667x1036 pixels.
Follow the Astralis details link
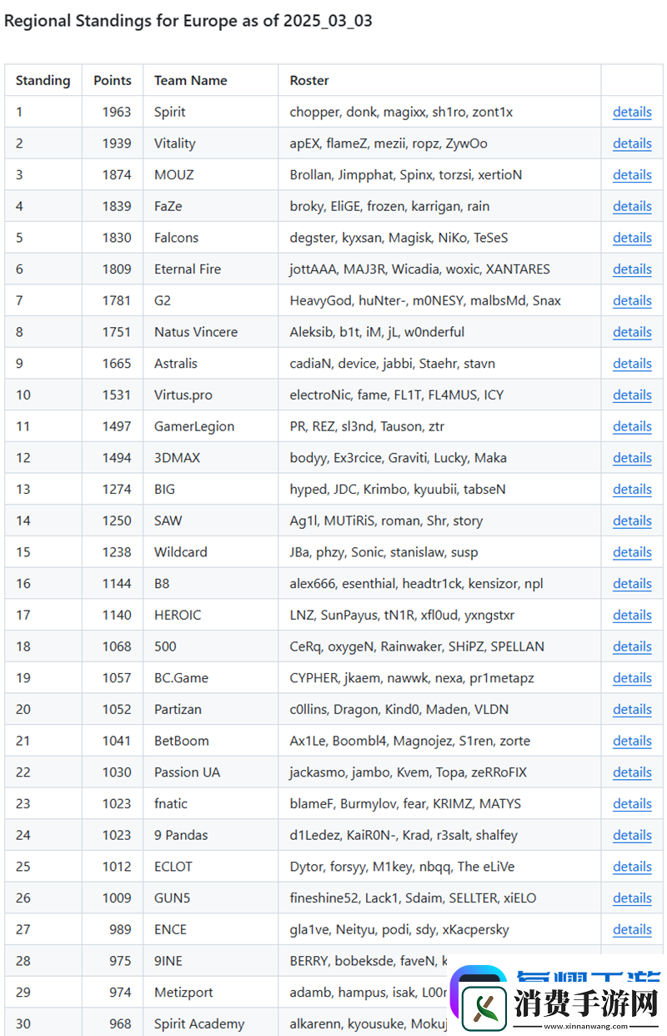click(632, 364)
